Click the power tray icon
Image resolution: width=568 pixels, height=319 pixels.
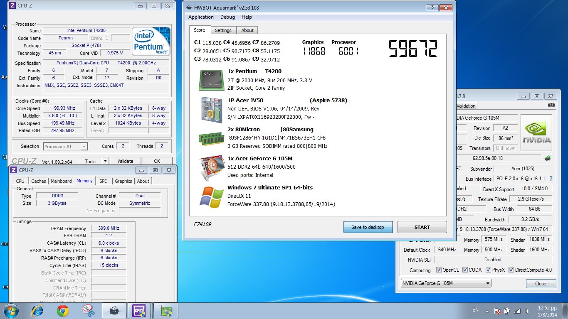click(507, 311)
